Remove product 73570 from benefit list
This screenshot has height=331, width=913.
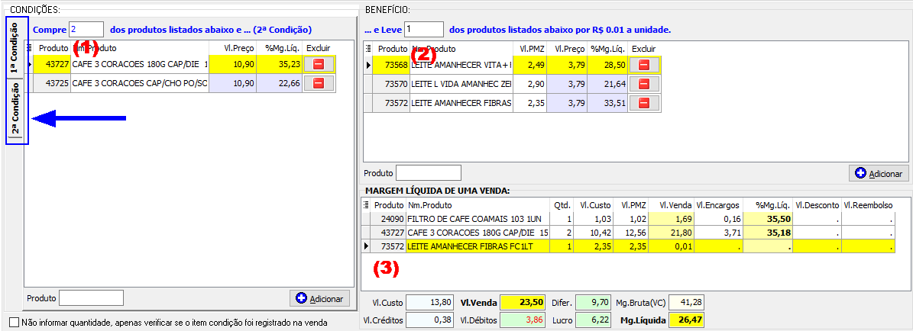tap(644, 85)
